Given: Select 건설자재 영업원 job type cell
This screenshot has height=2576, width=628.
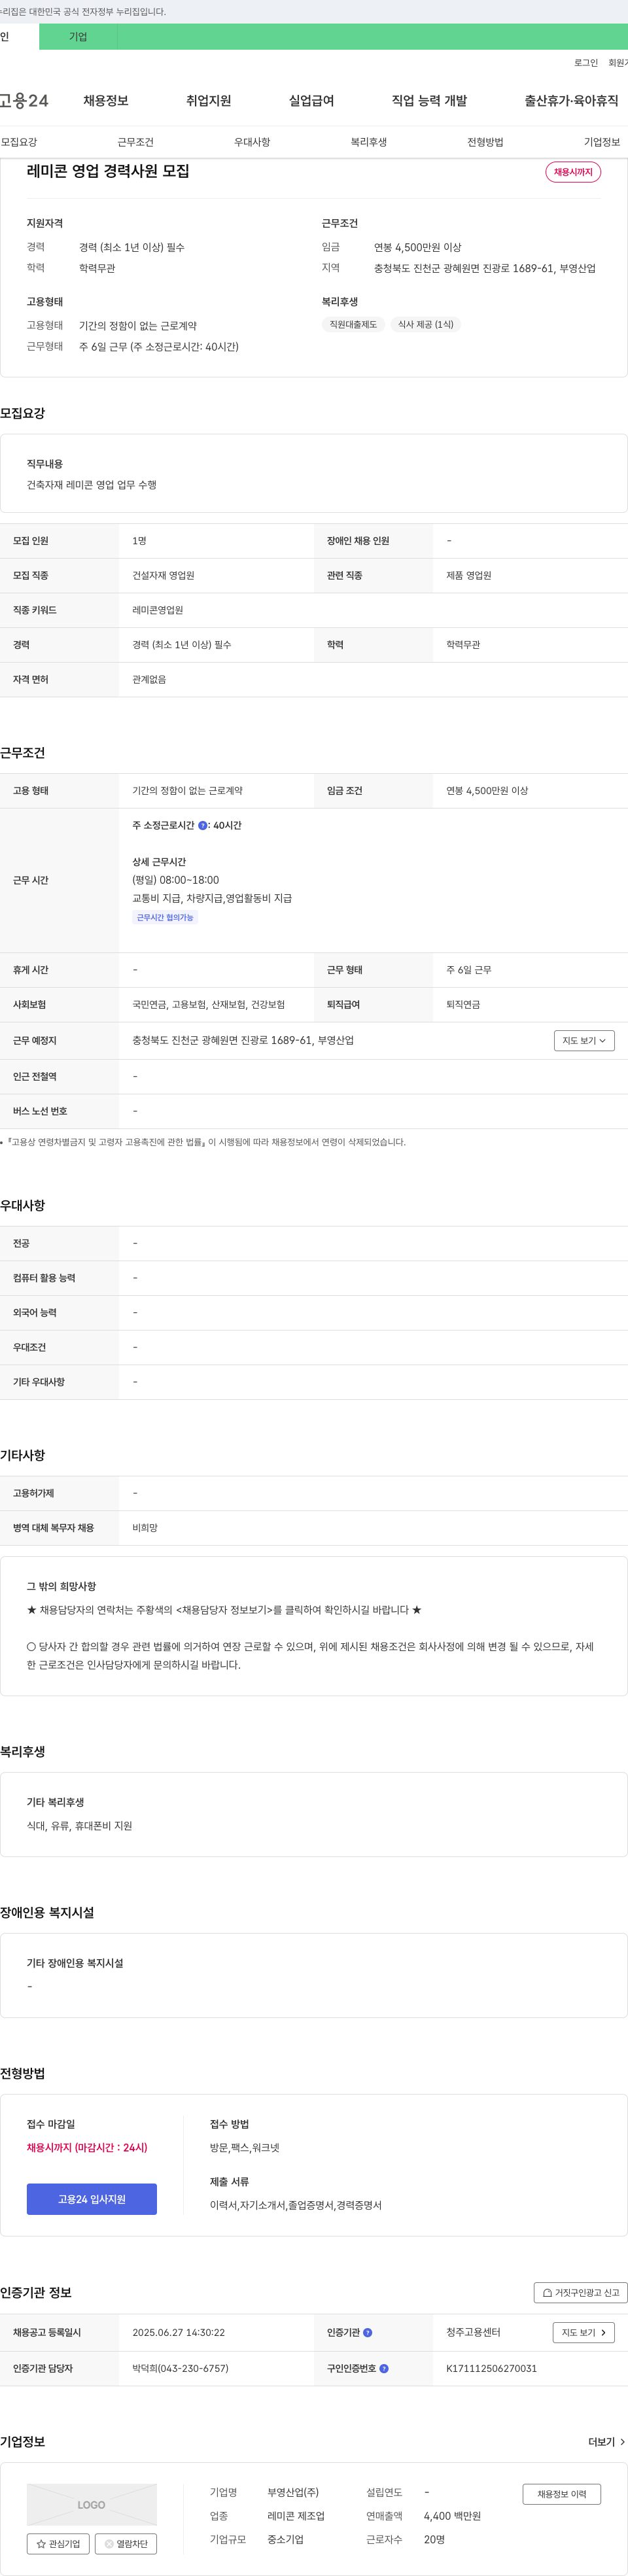Looking at the screenshot, I should click(163, 575).
